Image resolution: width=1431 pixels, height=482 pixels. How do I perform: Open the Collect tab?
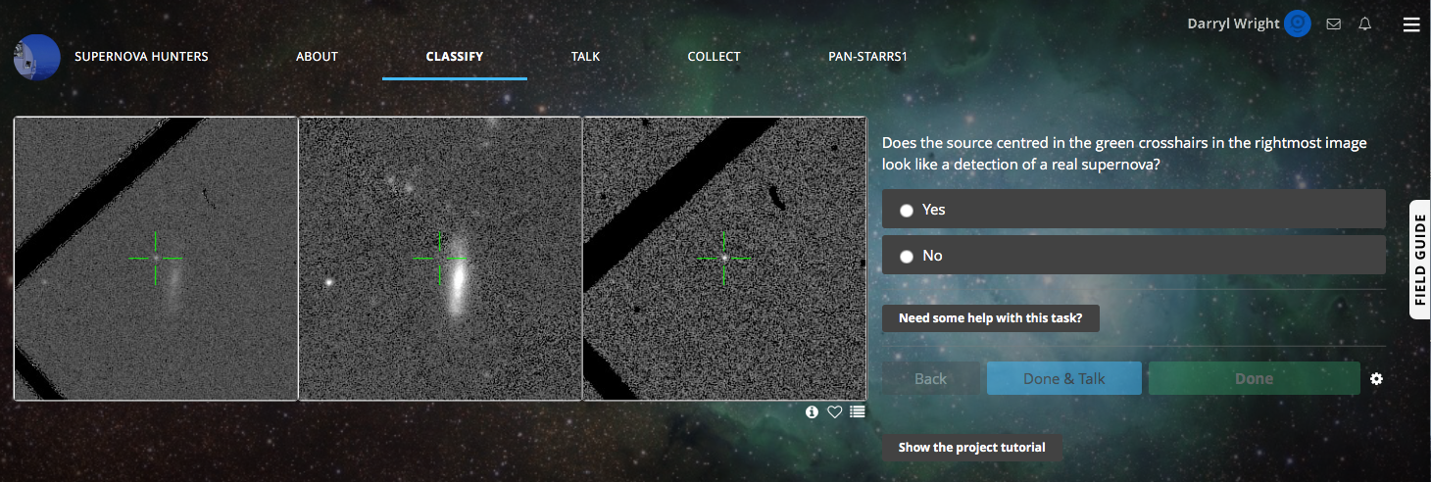pos(714,57)
